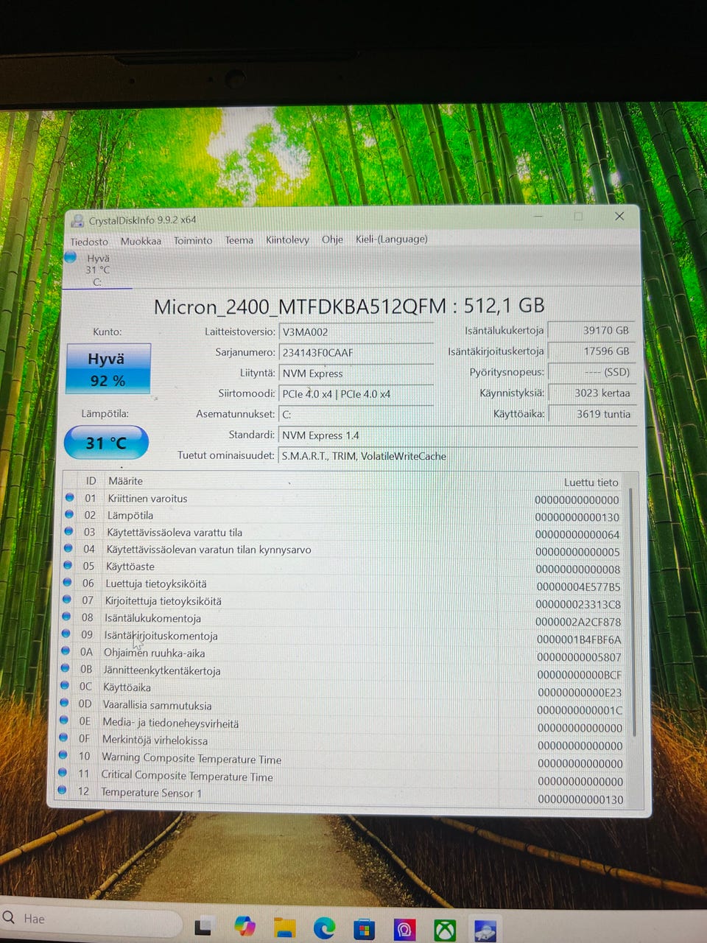This screenshot has width=707, height=943.
Task: Click the host writes value 17596 GB
Action: pyautogui.click(x=591, y=351)
